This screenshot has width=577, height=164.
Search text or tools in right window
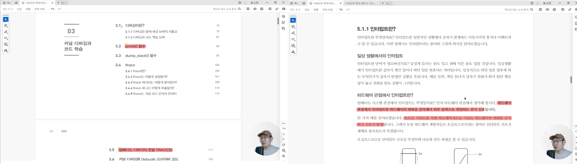pyautogui.click(x=519, y=9)
